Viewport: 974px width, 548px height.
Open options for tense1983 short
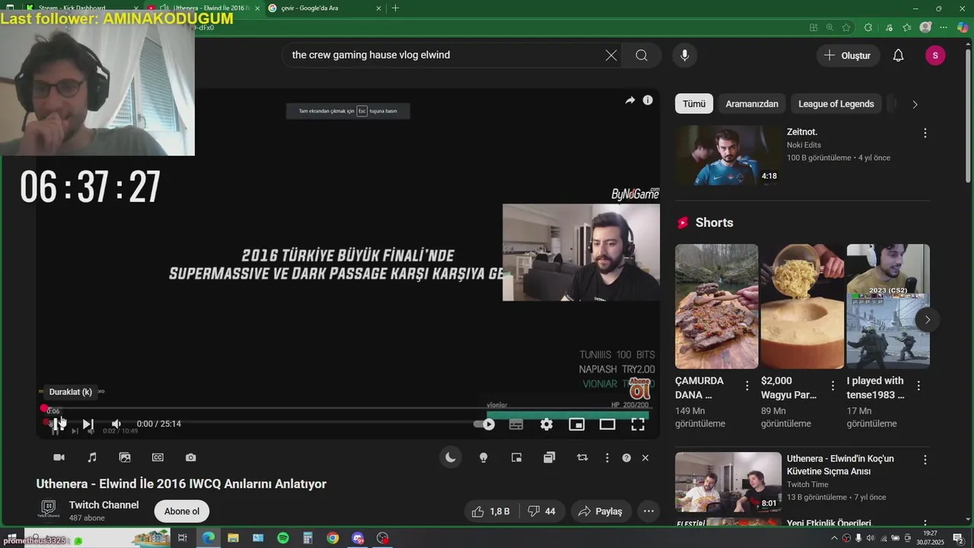coord(918,386)
